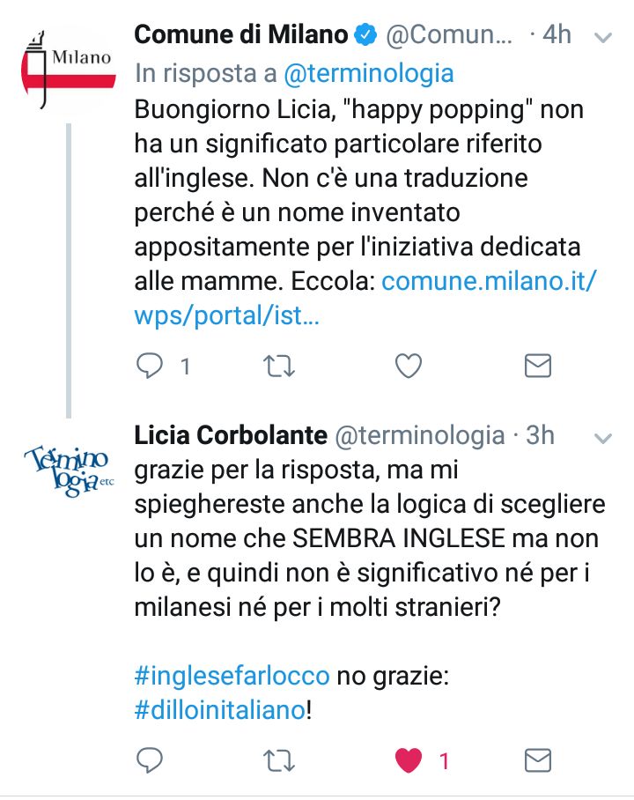Open the 3h timestamp on Licia's tweet
Screen dimensions: 634x800
[539, 435]
